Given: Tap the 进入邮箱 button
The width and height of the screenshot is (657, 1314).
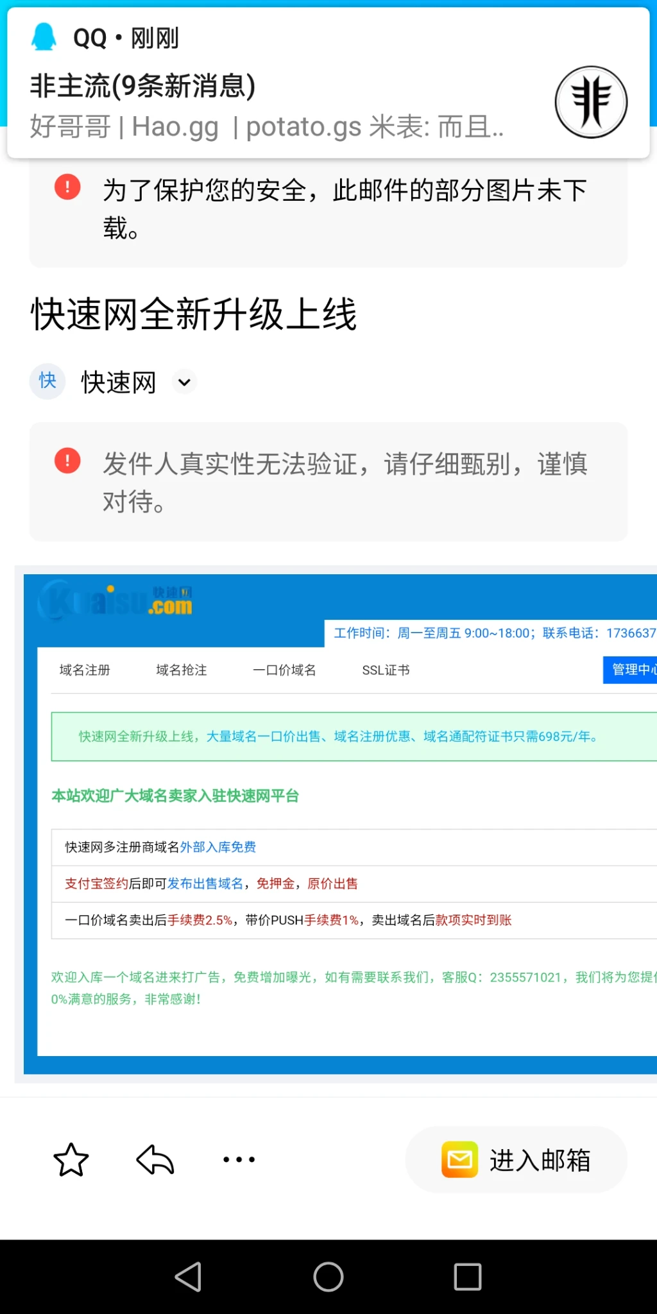Looking at the screenshot, I should coord(516,1160).
